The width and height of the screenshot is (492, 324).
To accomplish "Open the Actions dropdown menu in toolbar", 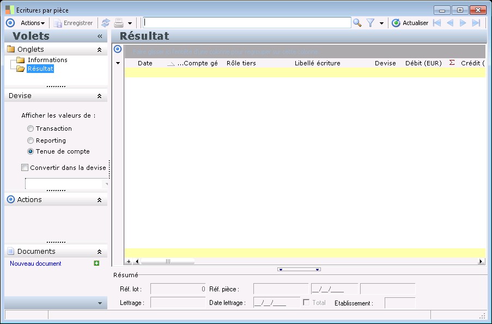I will [x=32, y=23].
